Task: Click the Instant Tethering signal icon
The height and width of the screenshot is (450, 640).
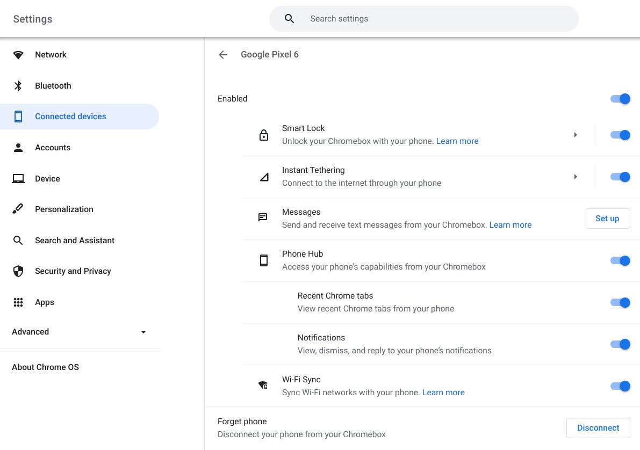Action: (264, 177)
